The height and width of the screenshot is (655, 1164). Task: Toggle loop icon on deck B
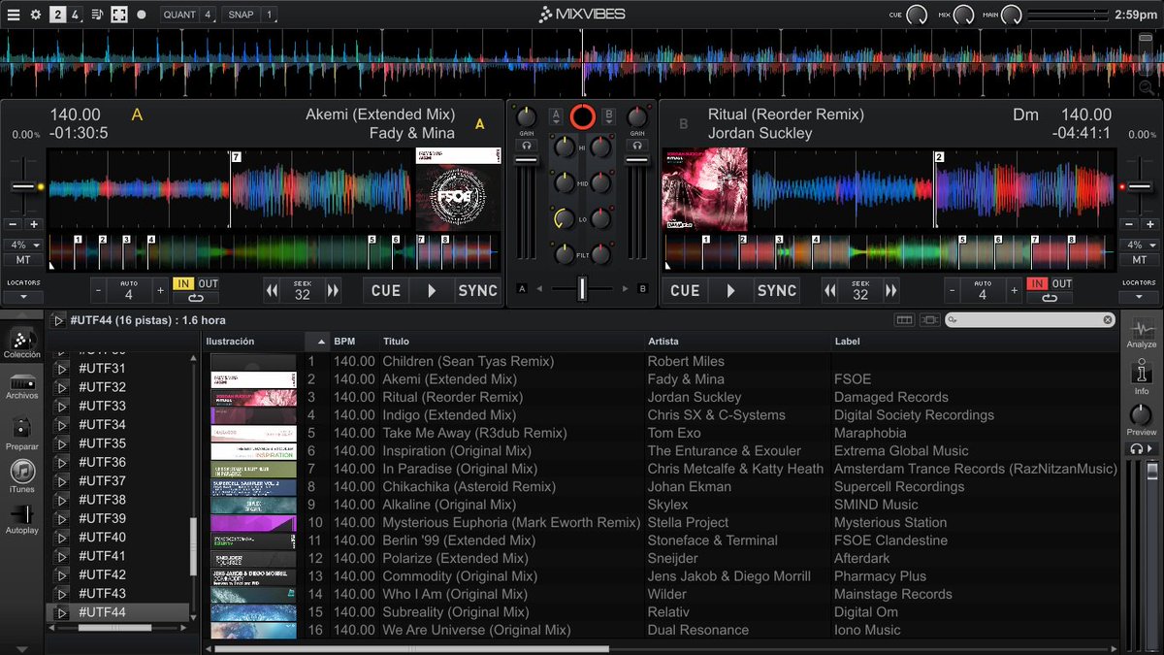1051,298
